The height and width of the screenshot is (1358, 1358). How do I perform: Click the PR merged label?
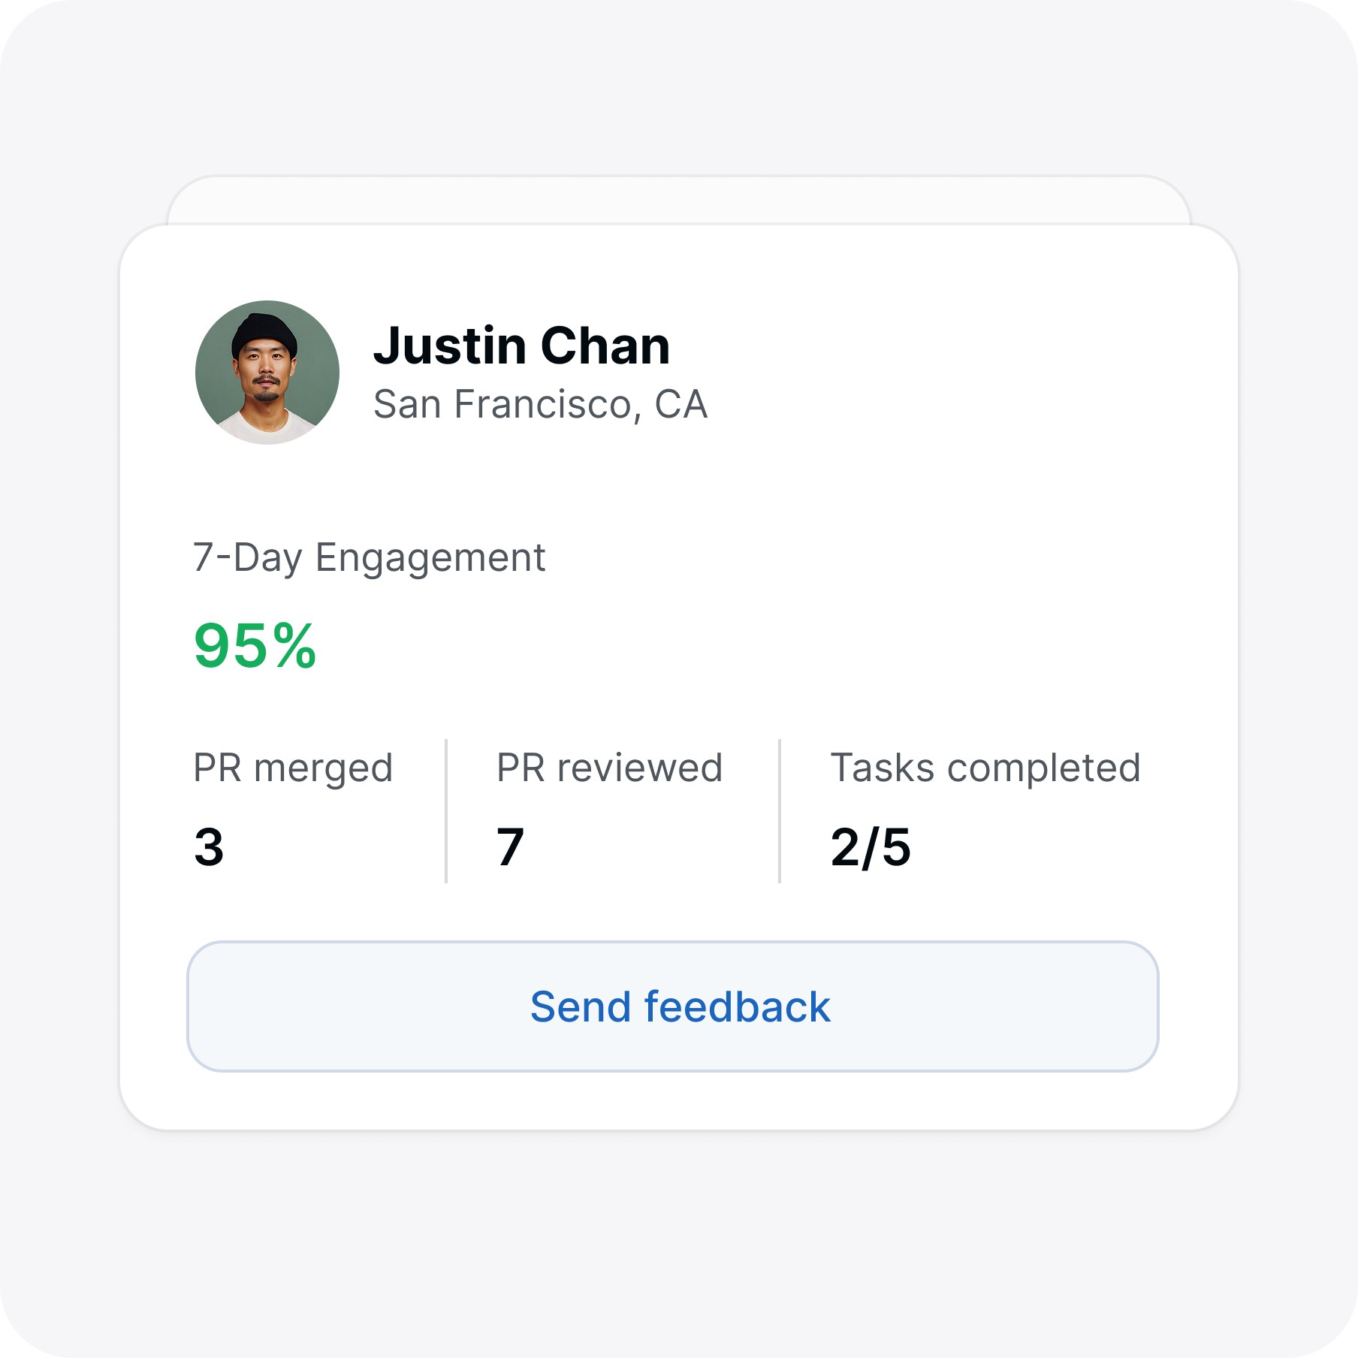point(293,768)
